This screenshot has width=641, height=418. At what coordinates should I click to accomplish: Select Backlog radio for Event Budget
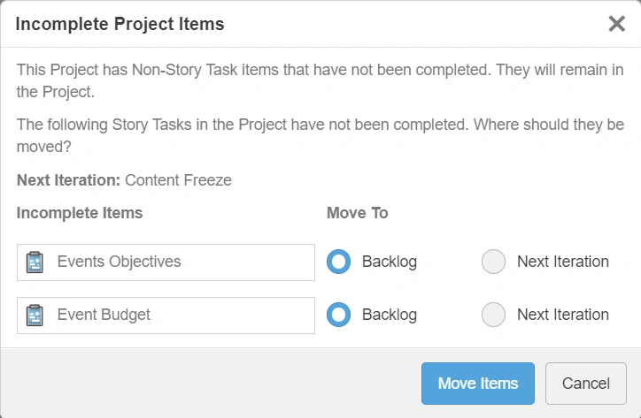[x=338, y=315]
